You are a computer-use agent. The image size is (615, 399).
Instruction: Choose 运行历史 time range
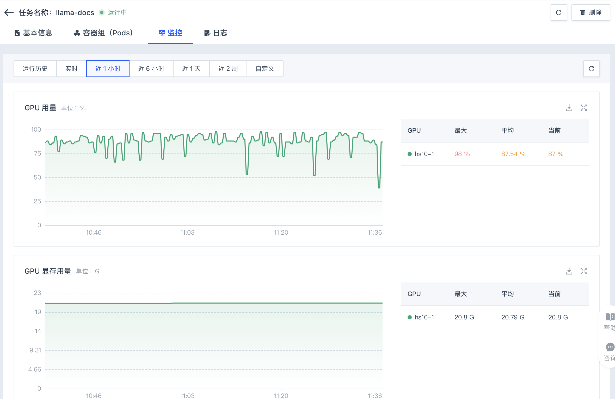[35, 69]
